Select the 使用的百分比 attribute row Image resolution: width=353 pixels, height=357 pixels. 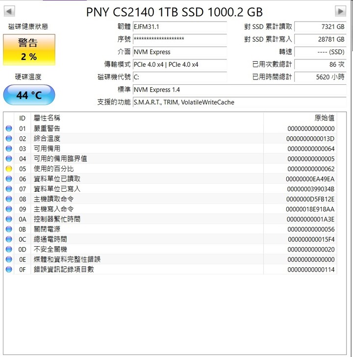coord(170,169)
